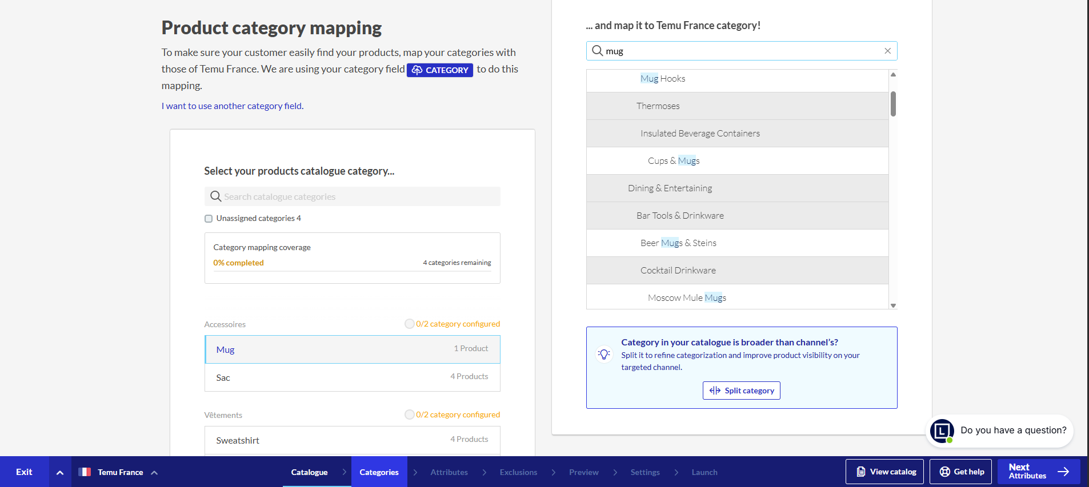1089x487 pixels.
Task: Select the Launch step
Action: (704, 472)
